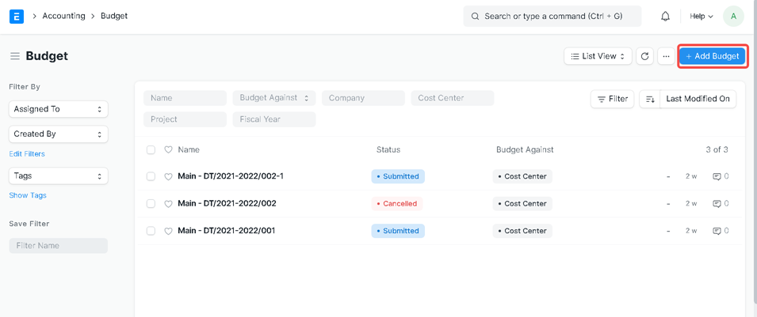This screenshot has width=757, height=317.
Task: Expand the Assigned To filter dropdown
Action: coord(58,109)
